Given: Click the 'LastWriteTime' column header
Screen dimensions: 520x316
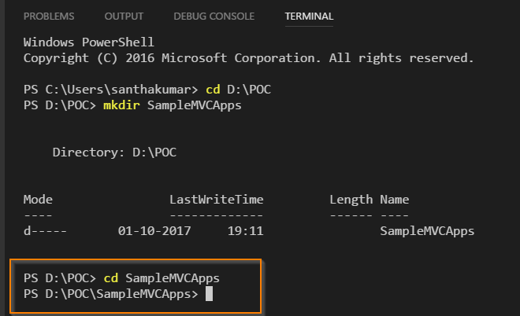Looking at the screenshot, I should pyautogui.click(x=216, y=200).
